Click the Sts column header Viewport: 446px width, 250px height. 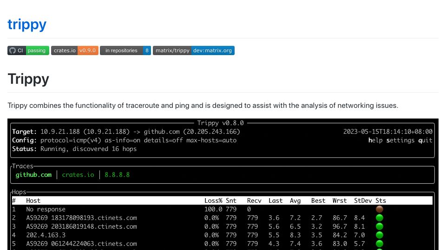tap(381, 200)
